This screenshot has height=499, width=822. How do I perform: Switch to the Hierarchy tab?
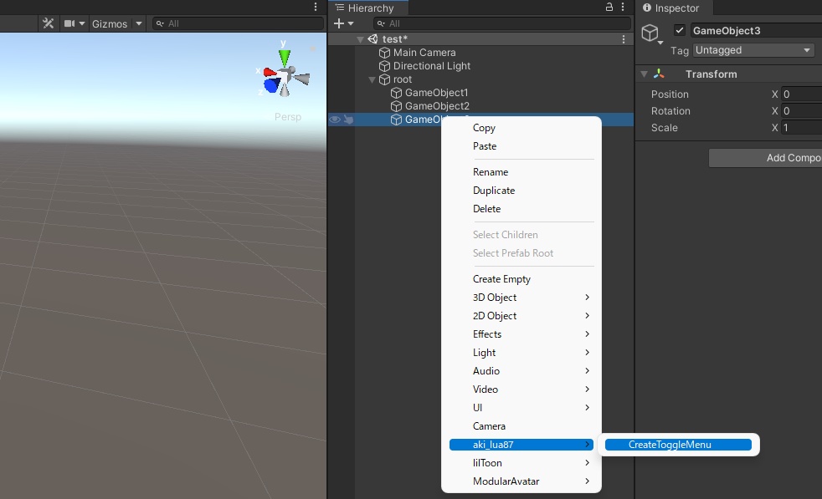coord(370,8)
